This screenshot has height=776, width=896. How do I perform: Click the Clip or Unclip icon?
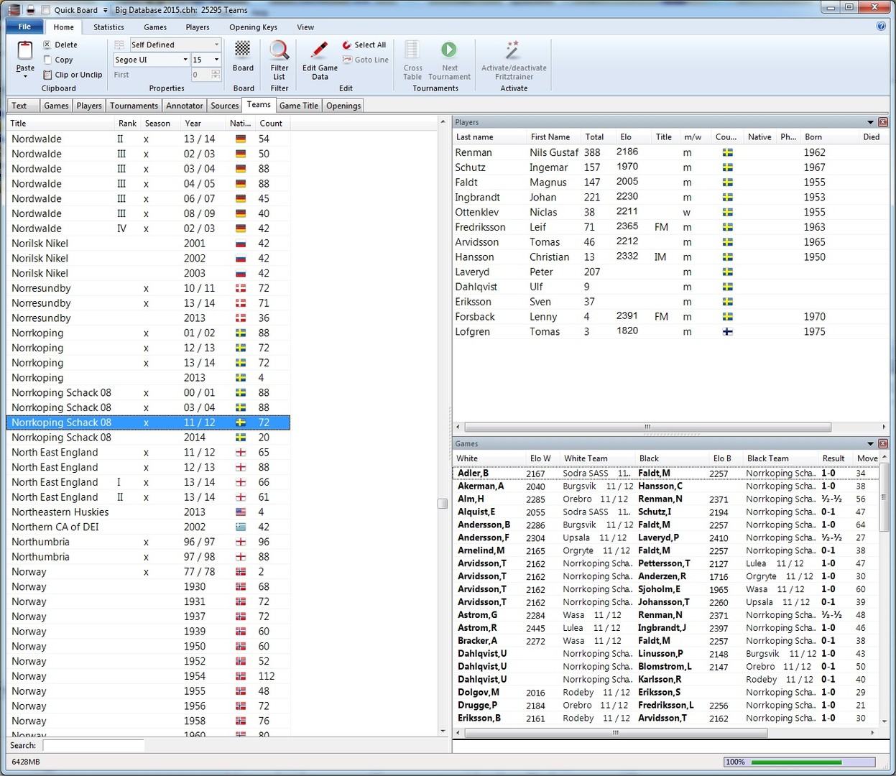tap(47, 75)
